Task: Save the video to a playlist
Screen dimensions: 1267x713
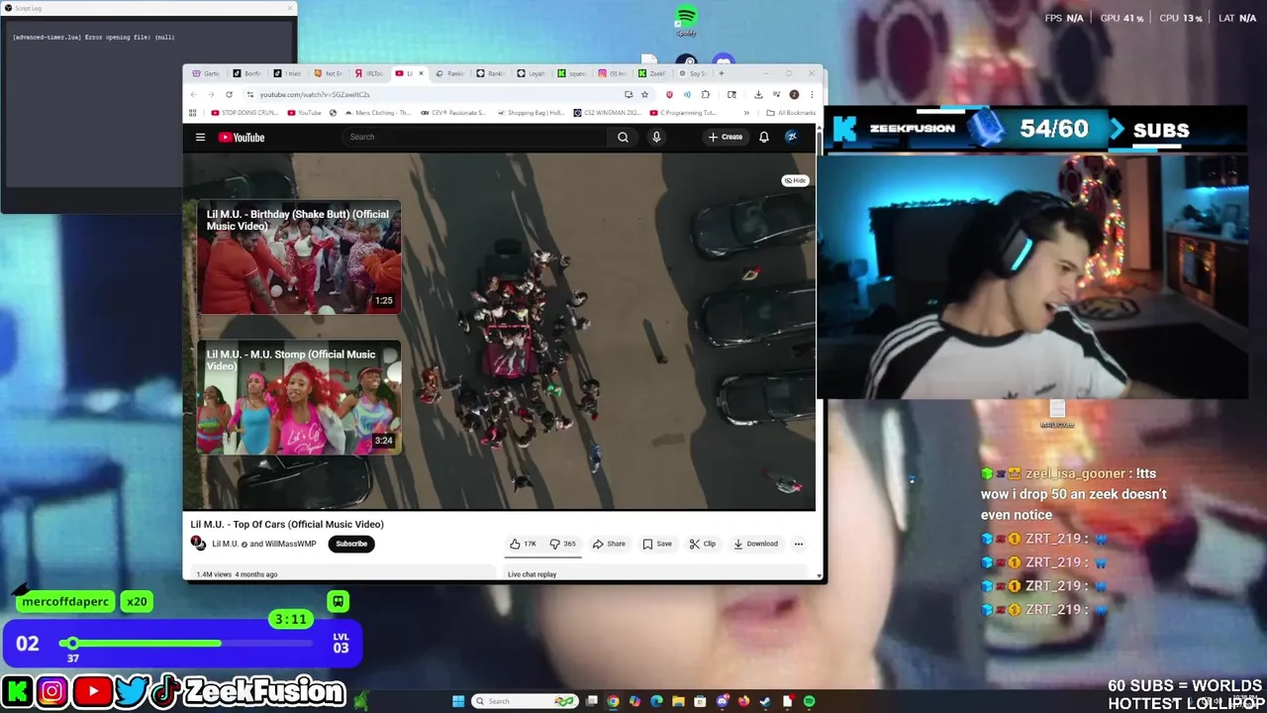Action: [657, 544]
